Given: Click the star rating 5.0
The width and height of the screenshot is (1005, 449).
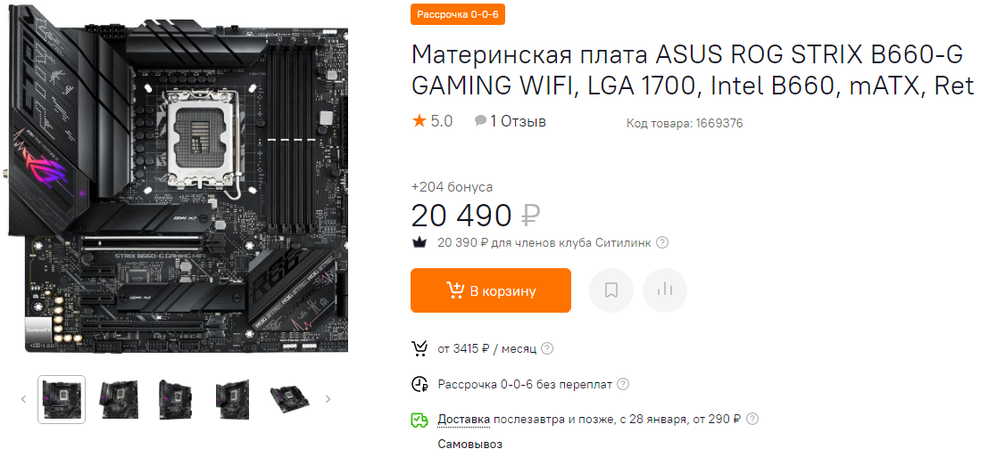Looking at the screenshot, I should (x=433, y=121).
